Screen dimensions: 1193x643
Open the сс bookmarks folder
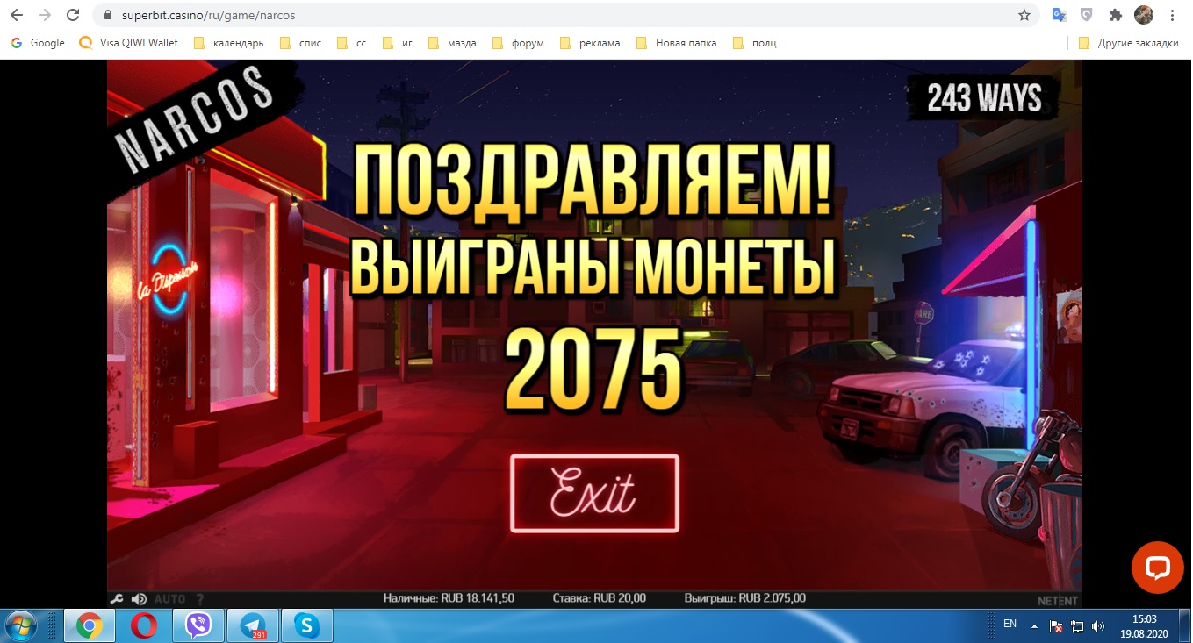[351, 43]
